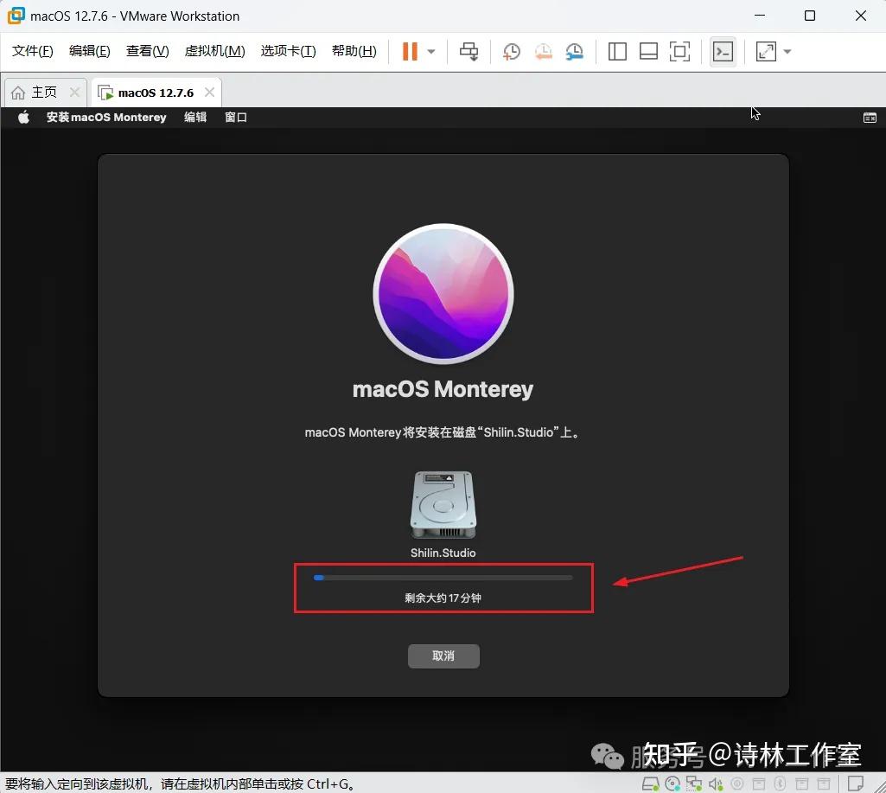The height and width of the screenshot is (793, 886).
Task: Open the guest 窗口 menu
Action: click(x=236, y=117)
